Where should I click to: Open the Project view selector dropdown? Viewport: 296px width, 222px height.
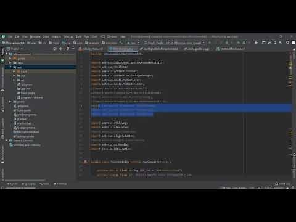[15, 49]
